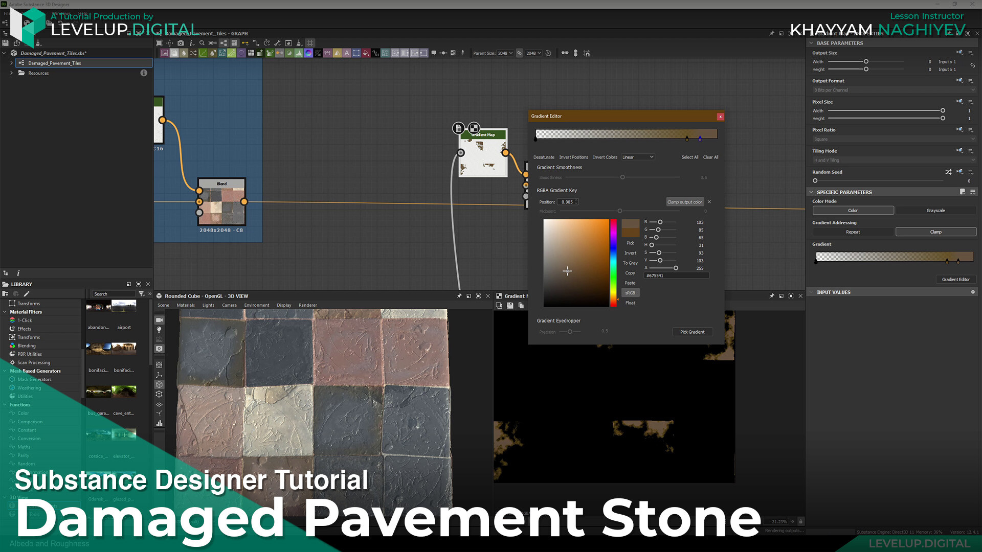Select the camera screenshot tool in graph toolbar
982x552 pixels.
[x=180, y=43]
